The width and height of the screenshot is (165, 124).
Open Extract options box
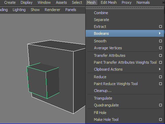pyautogui.click(x=161, y=27)
